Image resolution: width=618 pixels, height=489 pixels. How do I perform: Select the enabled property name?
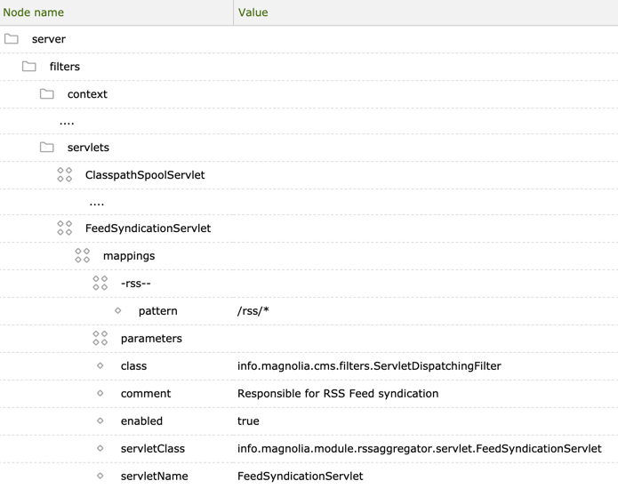coord(141,421)
